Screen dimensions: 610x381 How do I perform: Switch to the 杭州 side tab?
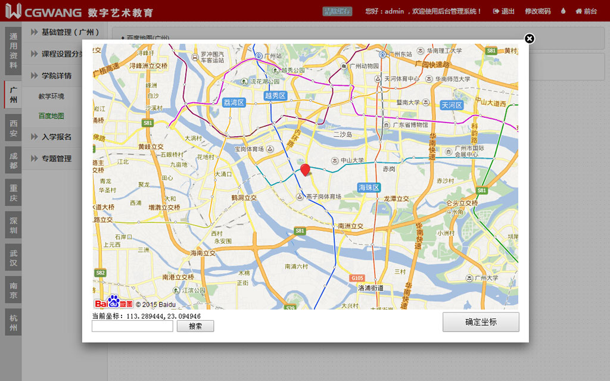coord(13,323)
